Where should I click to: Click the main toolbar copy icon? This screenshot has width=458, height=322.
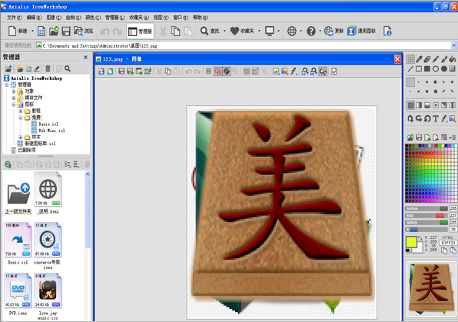click(175, 31)
